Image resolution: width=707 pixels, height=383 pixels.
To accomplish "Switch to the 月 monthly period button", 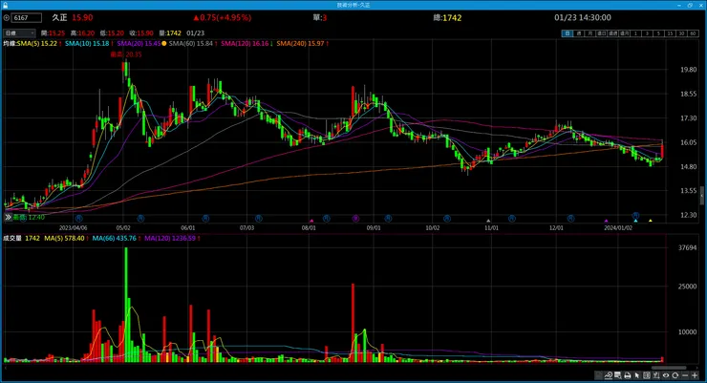I will (590, 33).
